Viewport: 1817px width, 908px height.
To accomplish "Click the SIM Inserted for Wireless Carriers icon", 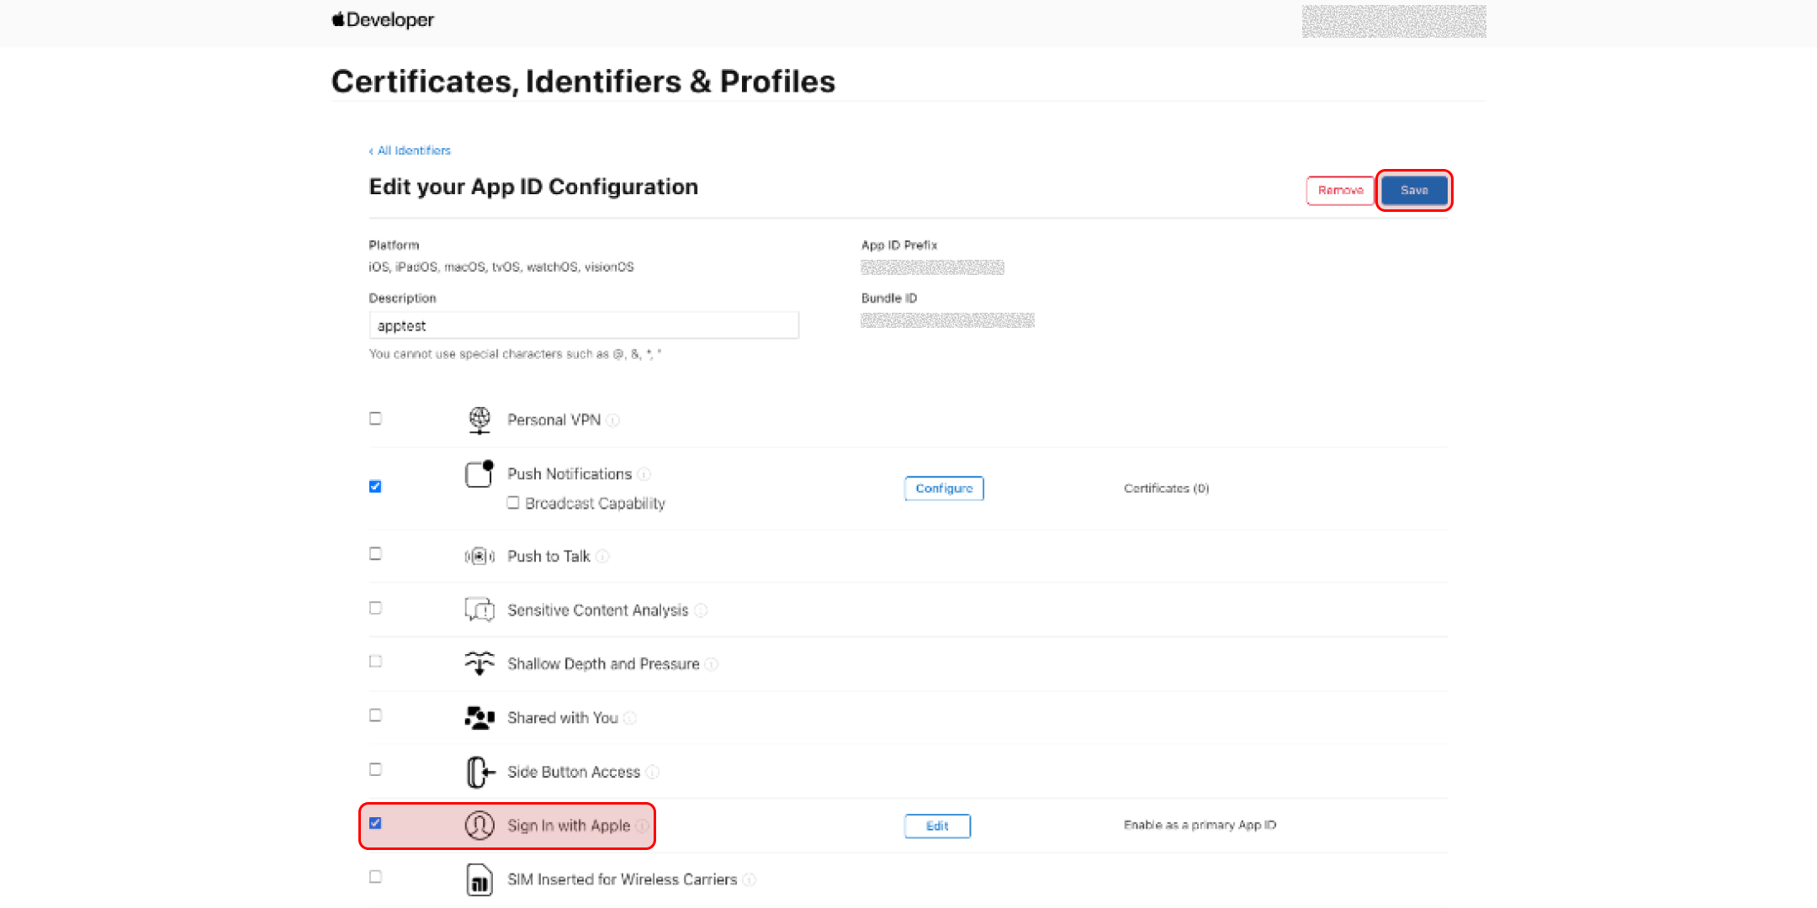I will [x=479, y=879].
